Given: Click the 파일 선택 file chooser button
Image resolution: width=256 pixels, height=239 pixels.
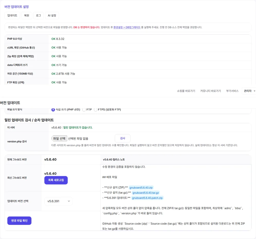Looking at the screenshot, I should [59, 138].
